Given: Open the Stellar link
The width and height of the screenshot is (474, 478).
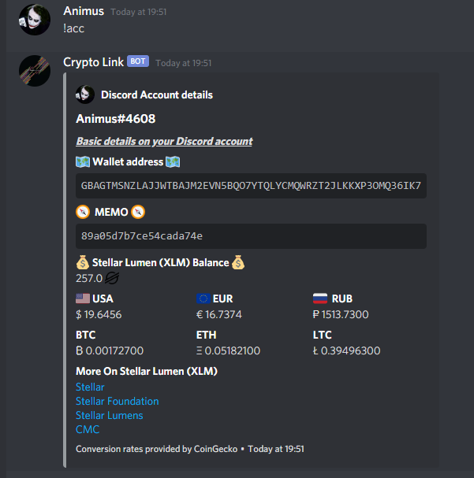Looking at the screenshot, I should coord(90,387).
